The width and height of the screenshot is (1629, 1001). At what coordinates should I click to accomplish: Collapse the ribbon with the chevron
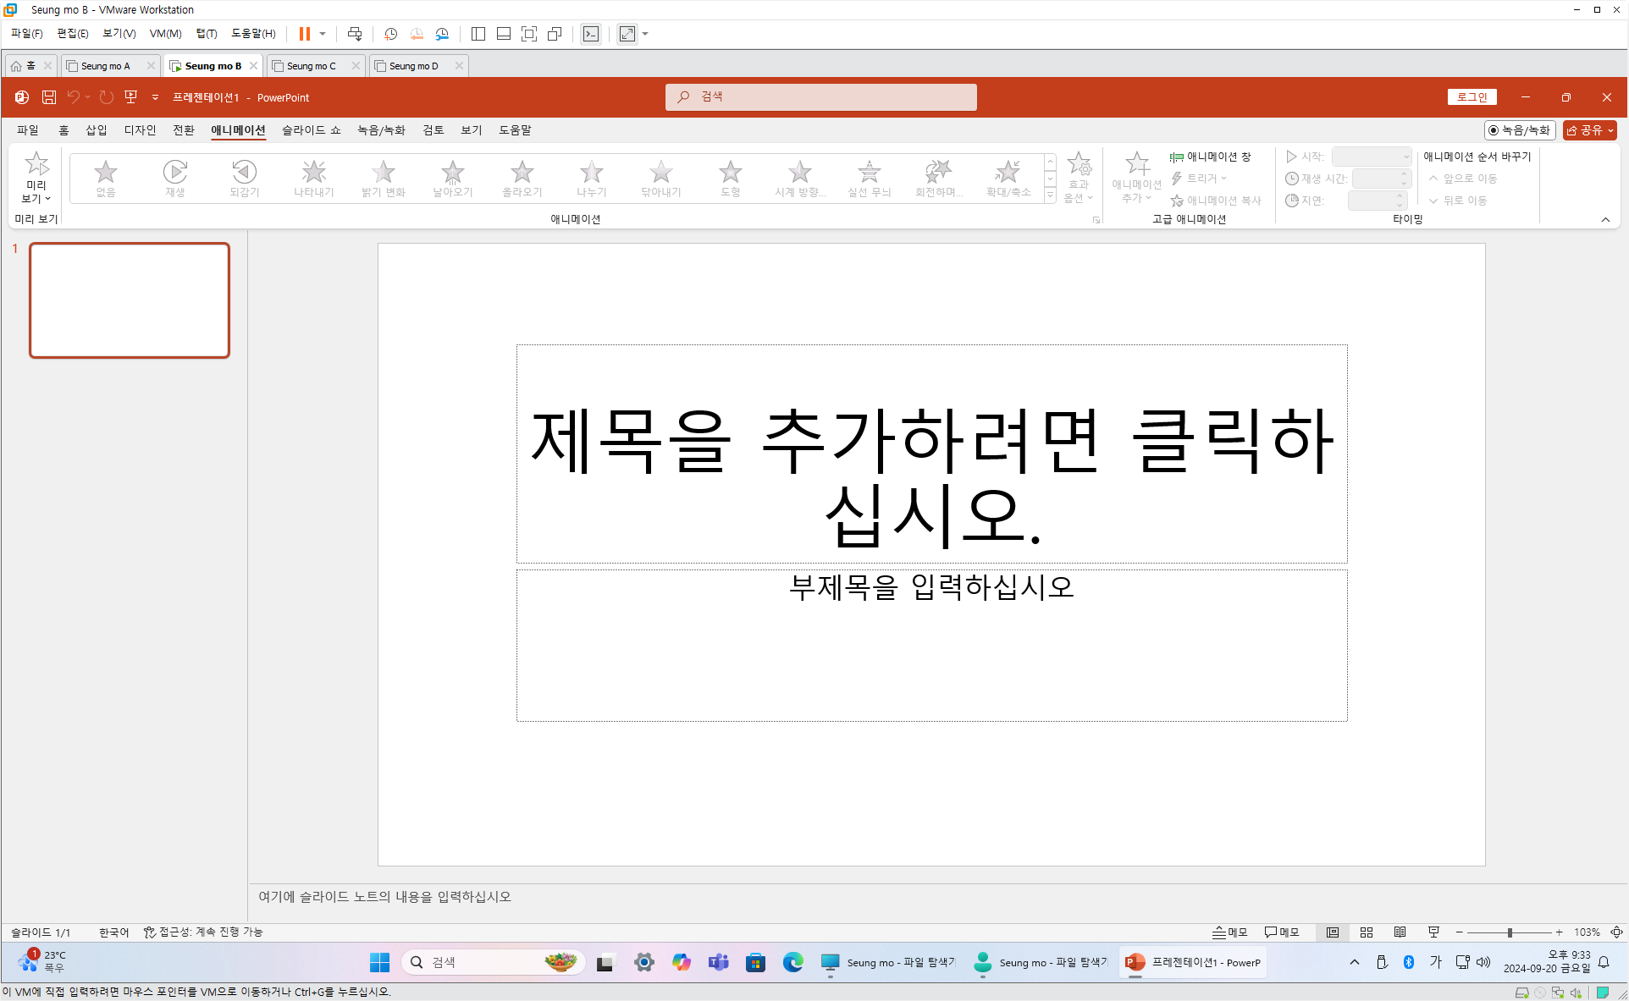1605,219
